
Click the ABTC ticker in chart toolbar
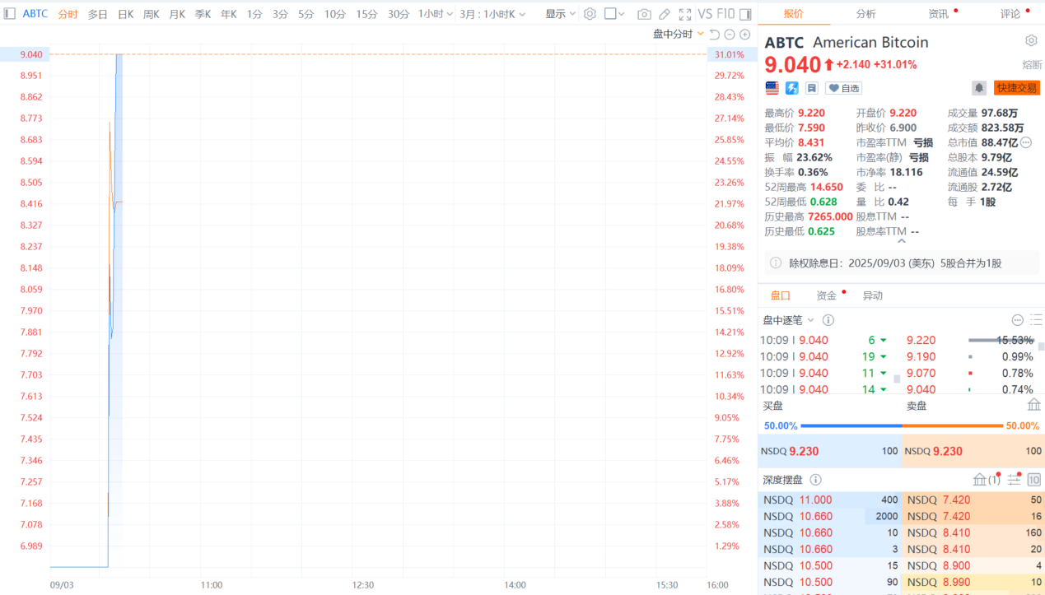click(x=35, y=14)
